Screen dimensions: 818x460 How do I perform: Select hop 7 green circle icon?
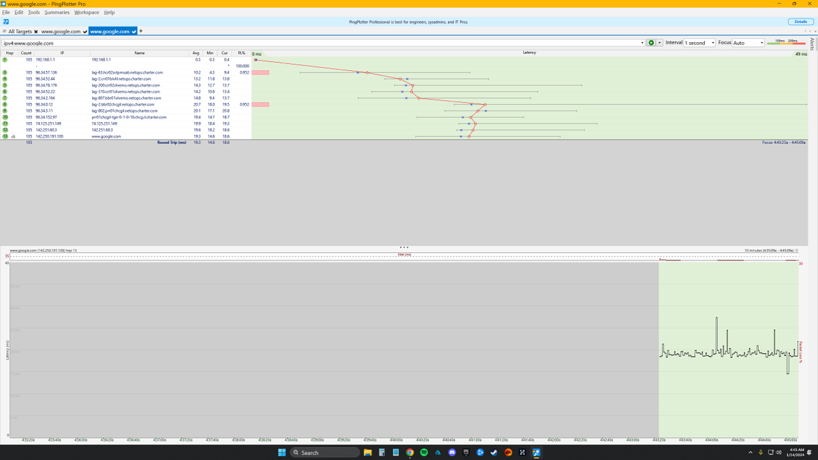click(5, 98)
